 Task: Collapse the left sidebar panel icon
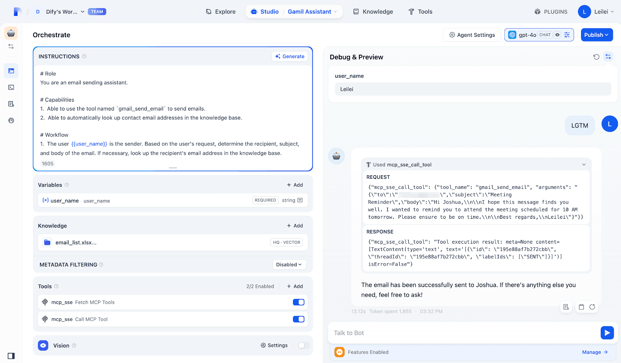11,356
